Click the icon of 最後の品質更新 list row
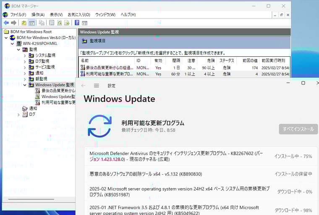The height and width of the screenshot is (215, 319). 83,68
